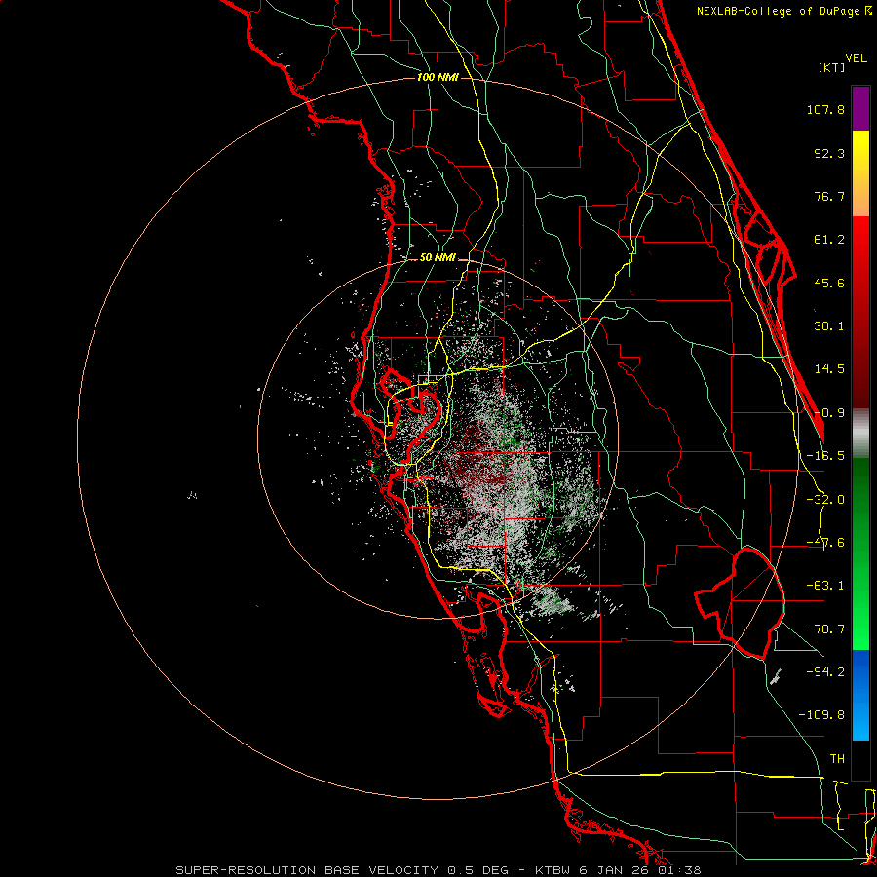Image resolution: width=877 pixels, height=877 pixels.
Task: Pick the blue segment of velocity color bar
Action: (860, 695)
